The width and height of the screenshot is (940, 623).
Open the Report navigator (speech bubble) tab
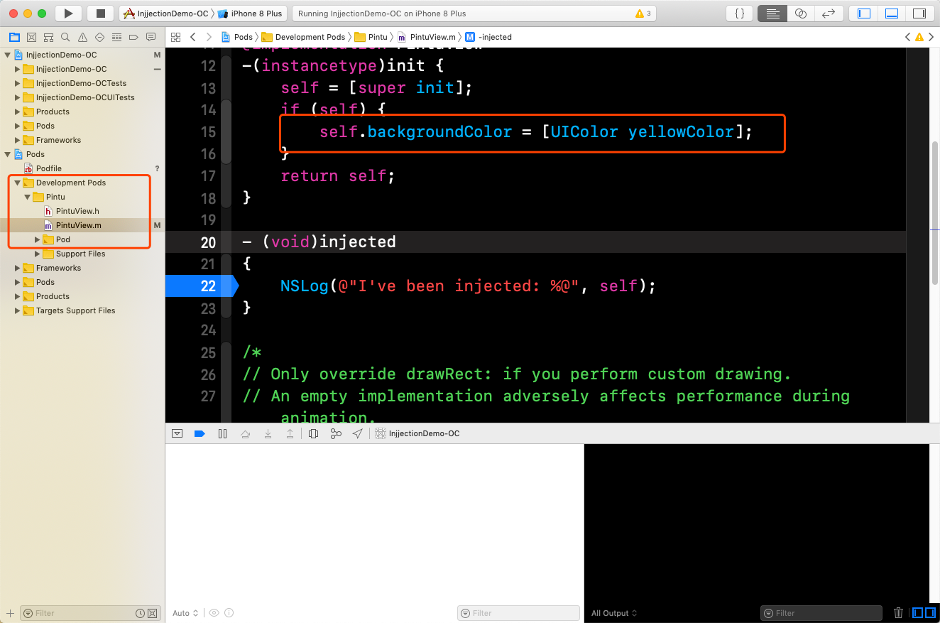(x=151, y=37)
